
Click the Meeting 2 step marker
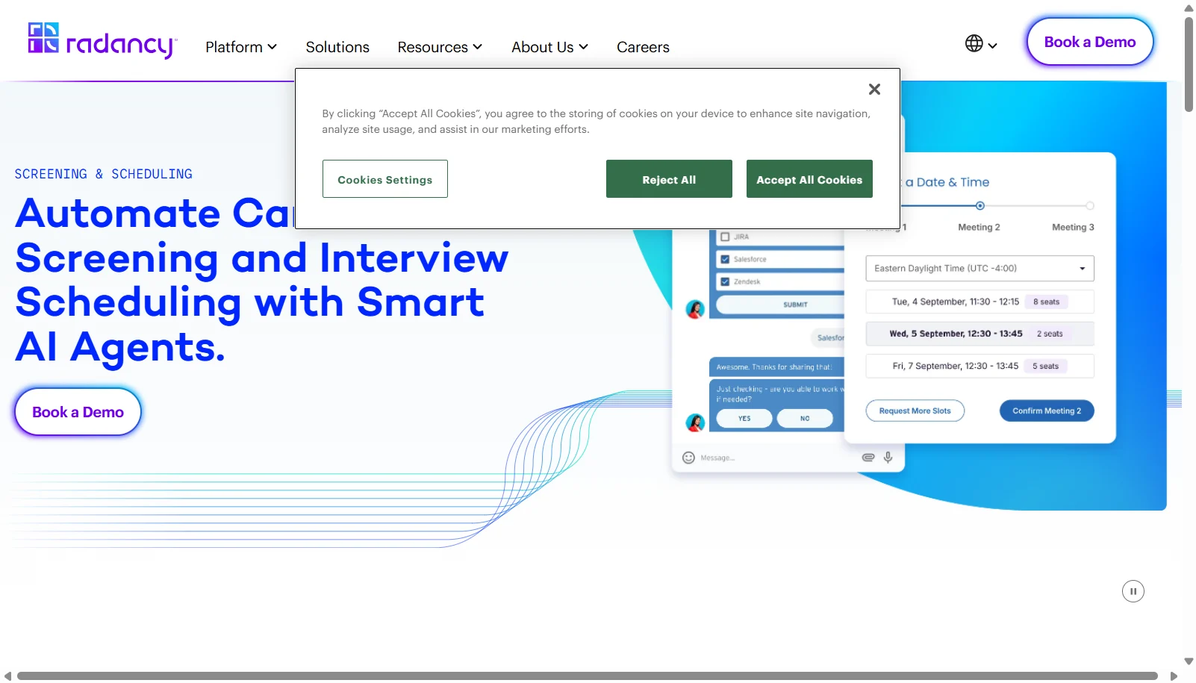[979, 205]
